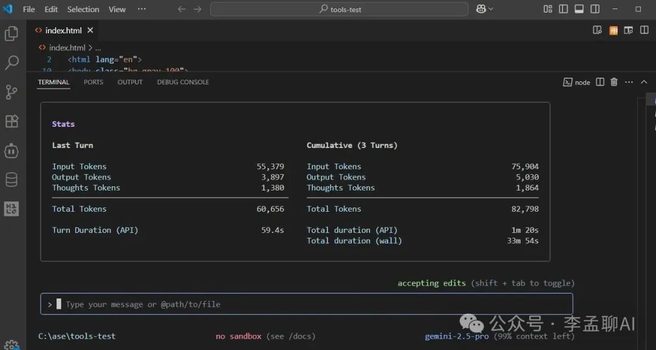Close the index.html tab
Image resolution: width=656 pixels, height=350 pixels.
pyautogui.click(x=90, y=30)
